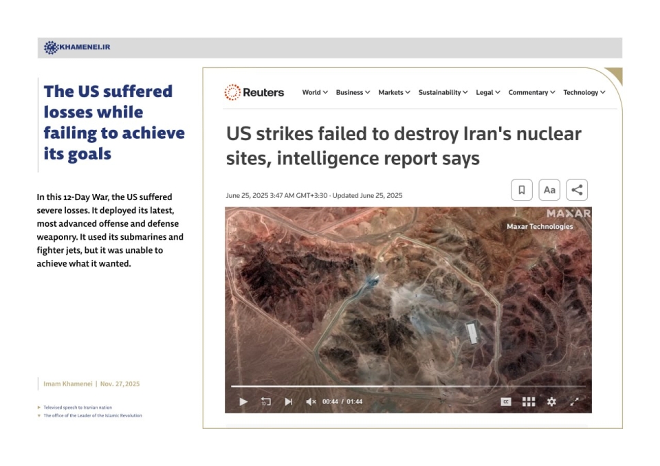This screenshot has height=466, width=660.
Task: Click the Khamenei.ir logo
Action: pos(77,47)
